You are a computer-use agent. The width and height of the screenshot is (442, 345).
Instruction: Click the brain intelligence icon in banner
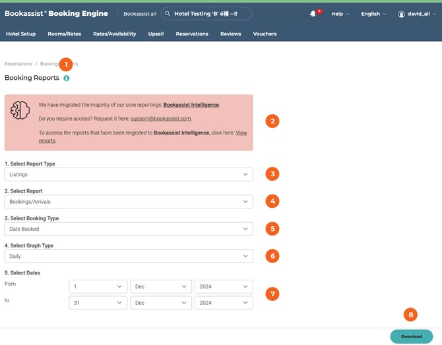click(x=20, y=111)
